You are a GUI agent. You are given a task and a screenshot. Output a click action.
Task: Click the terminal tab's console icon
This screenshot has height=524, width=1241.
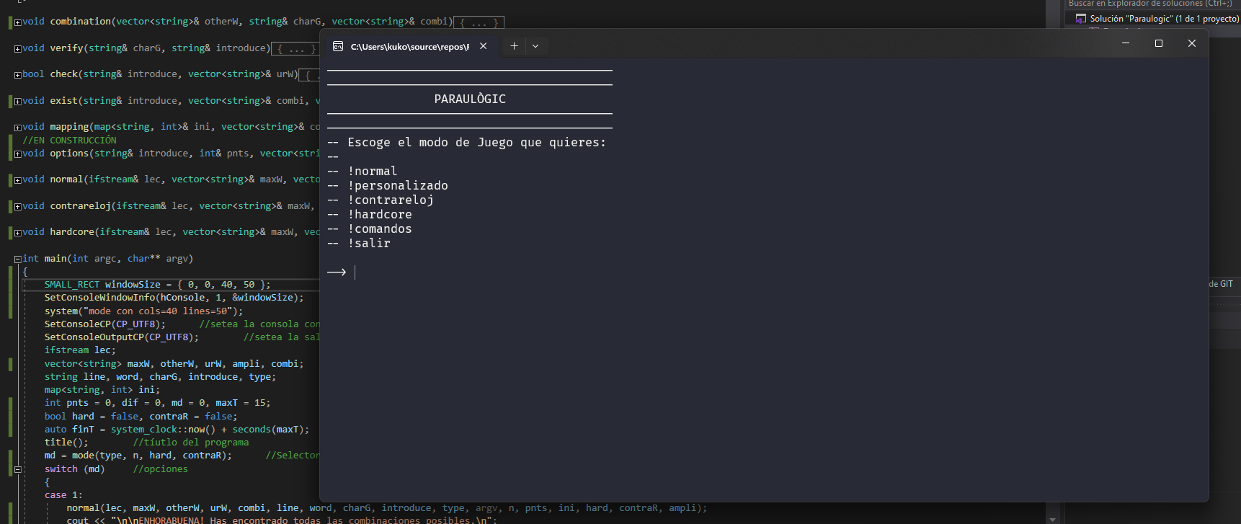pyautogui.click(x=337, y=46)
